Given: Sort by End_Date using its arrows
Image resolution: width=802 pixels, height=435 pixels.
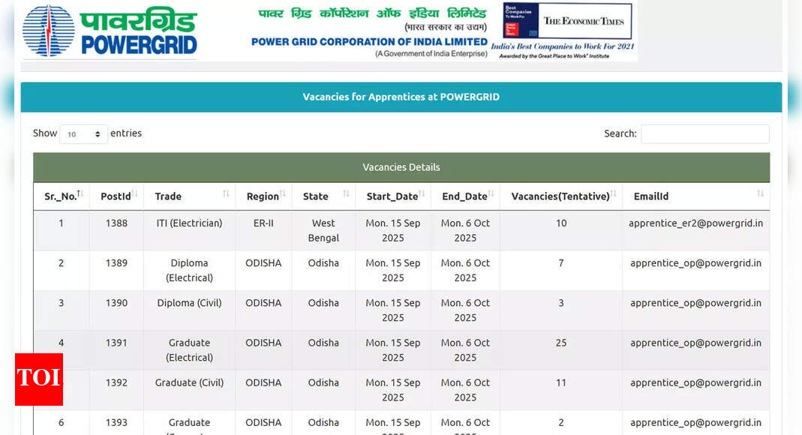Looking at the screenshot, I should [x=491, y=193].
